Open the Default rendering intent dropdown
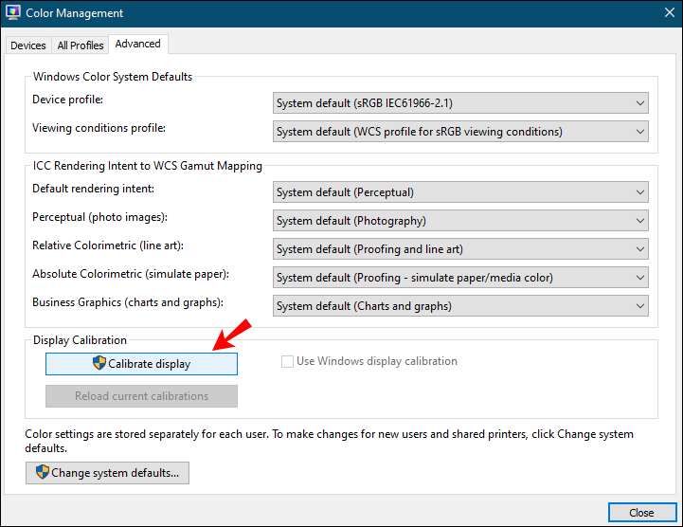 tap(460, 192)
